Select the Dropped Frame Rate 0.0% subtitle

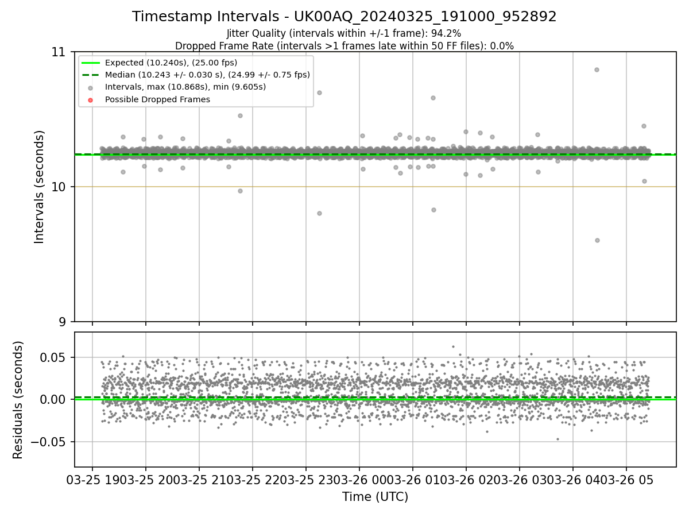pyautogui.click(x=344, y=45)
